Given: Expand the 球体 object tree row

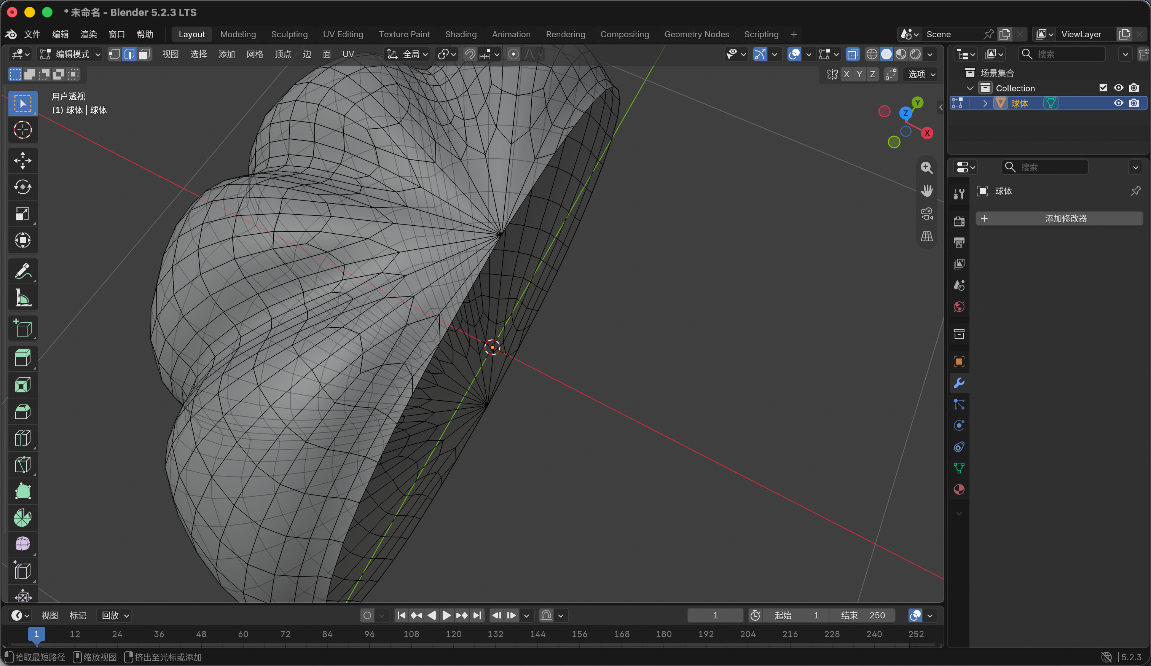Looking at the screenshot, I should (985, 103).
